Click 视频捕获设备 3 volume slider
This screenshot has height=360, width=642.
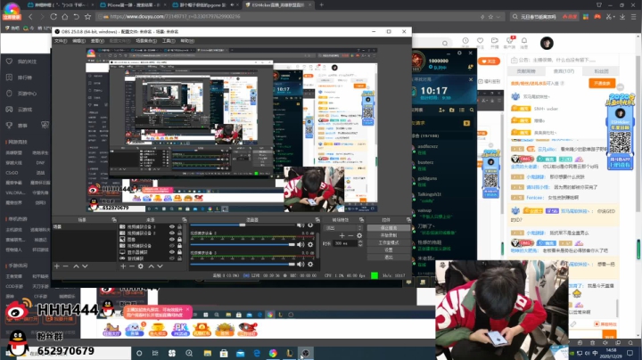243,264
